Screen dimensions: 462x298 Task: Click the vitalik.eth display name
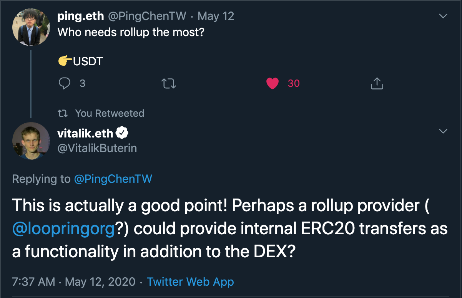(x=85, y=133)
